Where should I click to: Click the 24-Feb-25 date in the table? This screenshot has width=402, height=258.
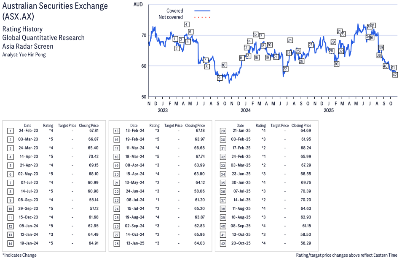tap(240, 157)
